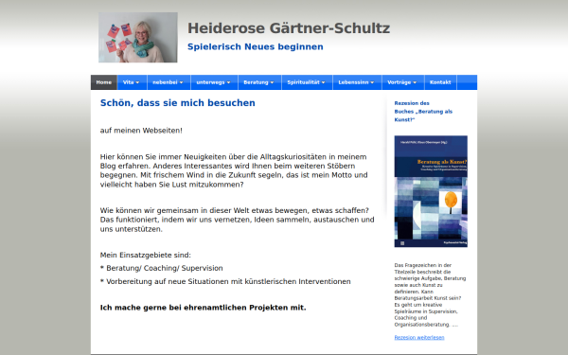Click the bold ehrenamtlichen Projekten sentence
568x355 pixels.
tap(203, 308)
